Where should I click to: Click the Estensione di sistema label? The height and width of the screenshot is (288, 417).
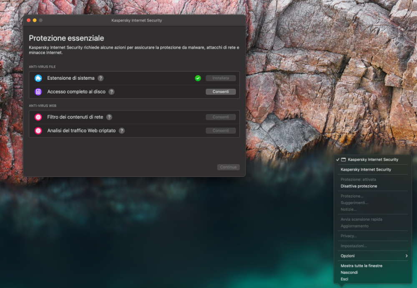coord(71,78)
